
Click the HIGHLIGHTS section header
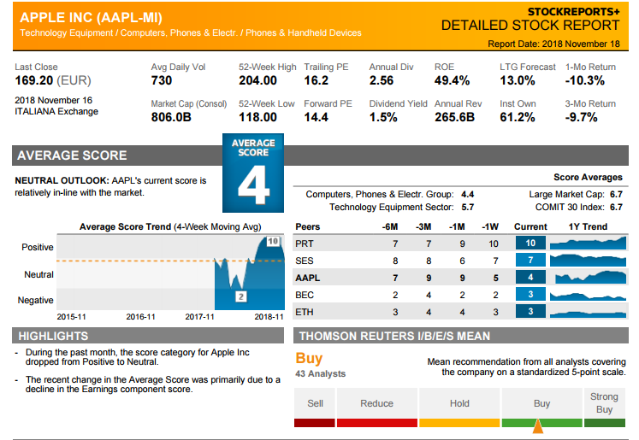pos(53,336)
